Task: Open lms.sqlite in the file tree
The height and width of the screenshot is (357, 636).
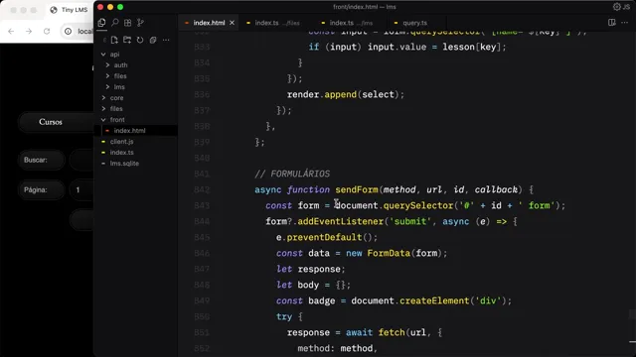Action: coord(124,163)
